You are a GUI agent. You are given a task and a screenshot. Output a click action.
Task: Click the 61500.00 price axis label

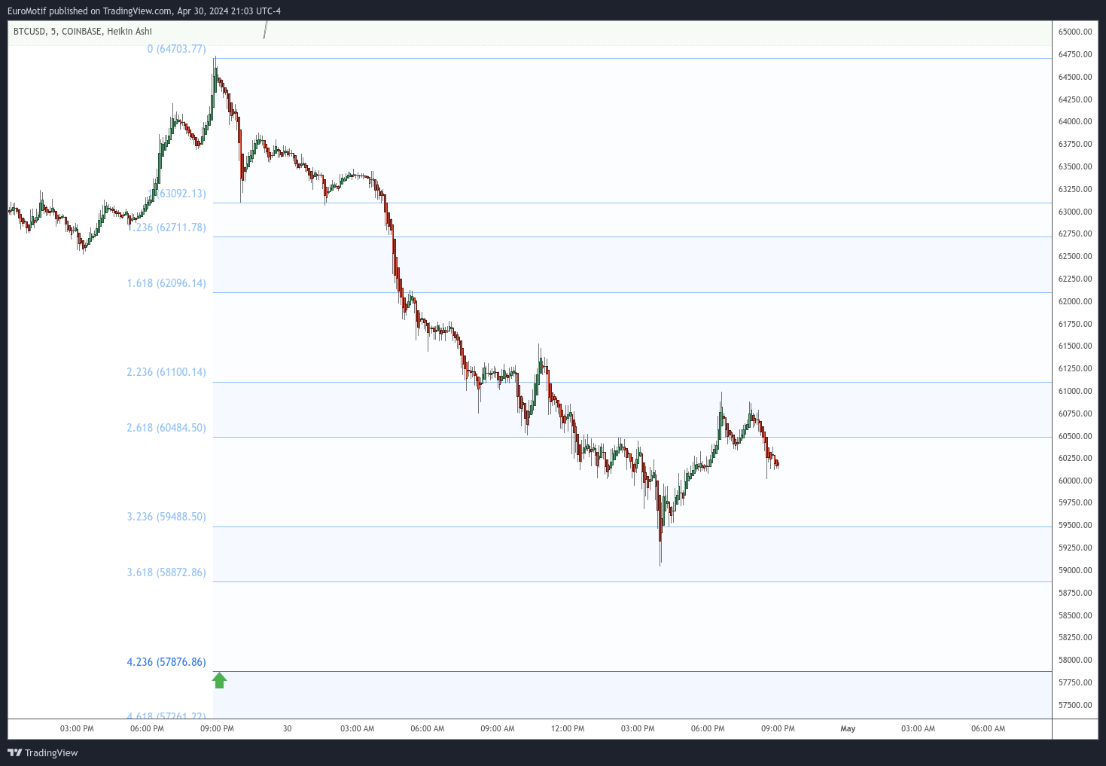1075,346
